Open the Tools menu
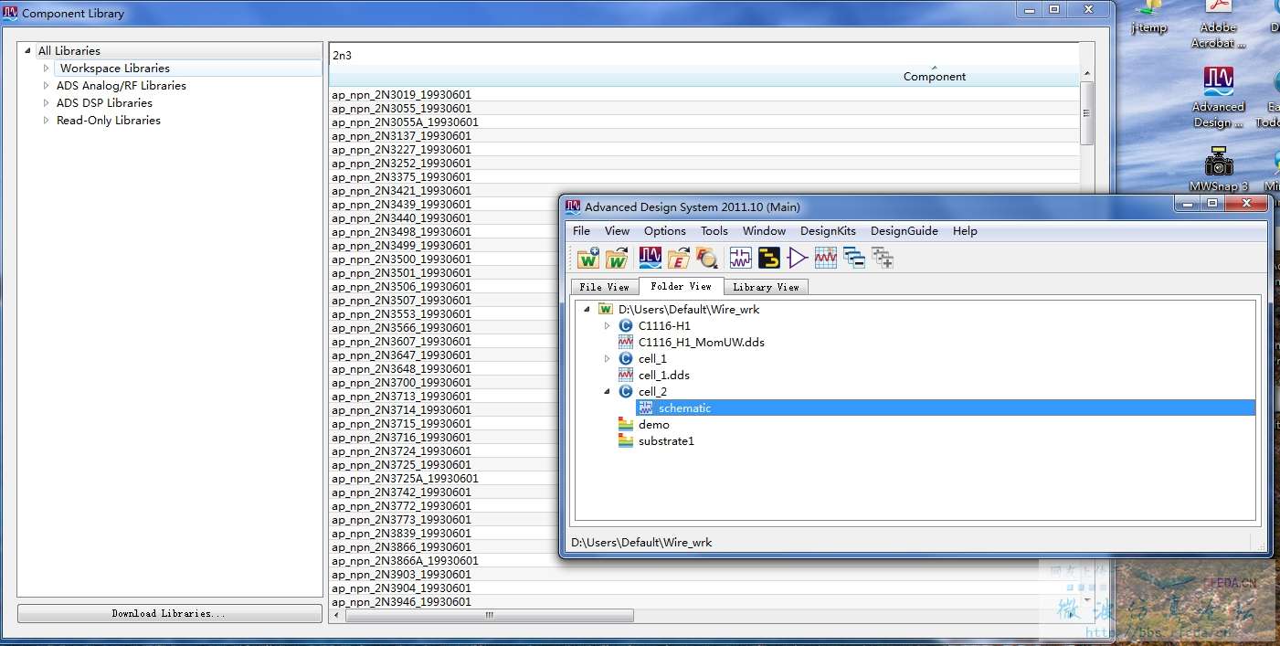Viewport: 1280px width, 646px height. click(x=714, y=231)
